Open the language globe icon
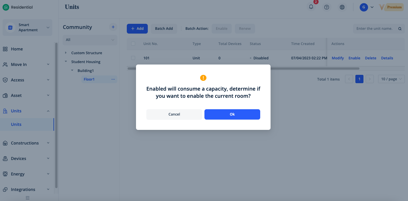 click(x=342, y=7)
